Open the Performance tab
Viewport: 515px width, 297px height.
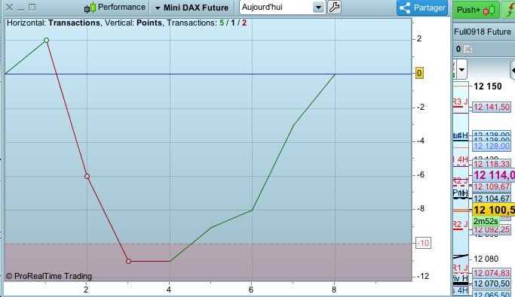coord(115,8)
